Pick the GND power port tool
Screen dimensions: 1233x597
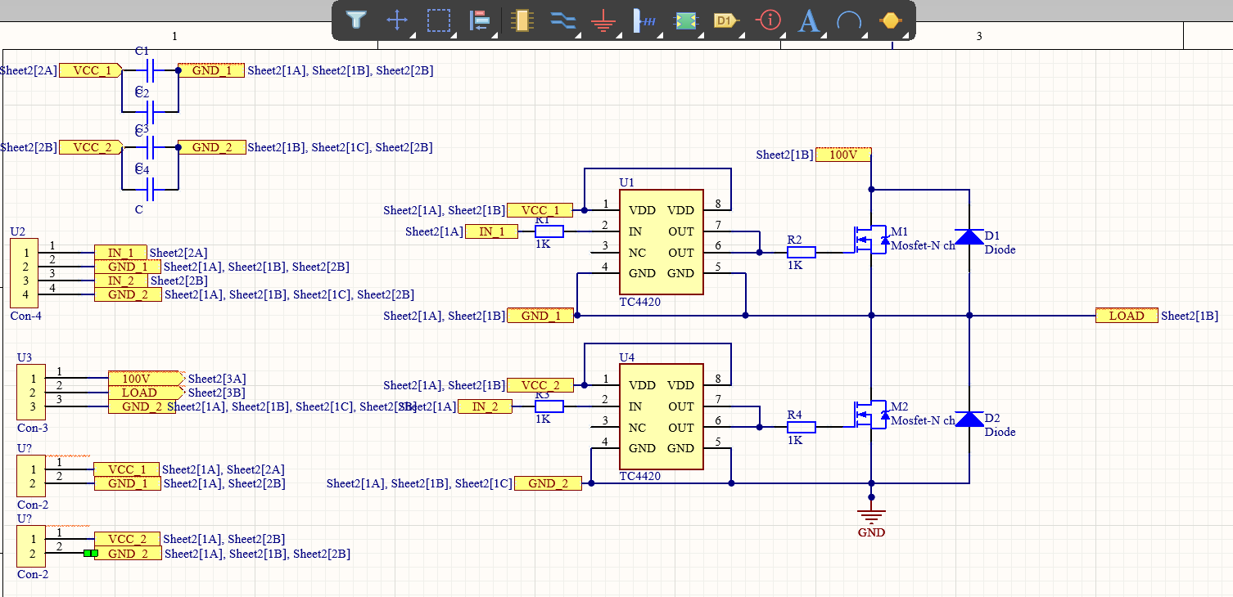[x=603, y=20]
